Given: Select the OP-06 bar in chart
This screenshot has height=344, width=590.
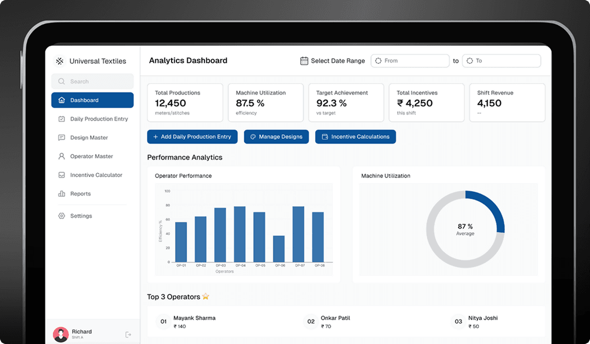Looking at the screenshot, I should click(279, 249).
